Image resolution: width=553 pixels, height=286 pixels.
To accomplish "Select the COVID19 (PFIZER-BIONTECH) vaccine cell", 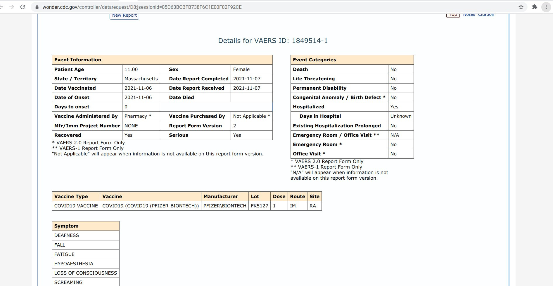I will pos(151,206).
